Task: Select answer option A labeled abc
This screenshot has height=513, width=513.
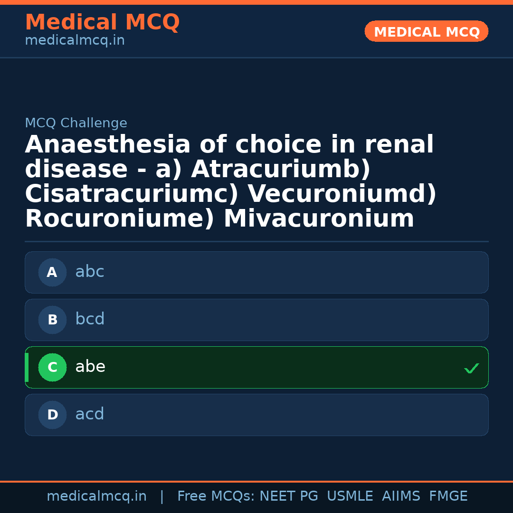Action: (256, 272)
